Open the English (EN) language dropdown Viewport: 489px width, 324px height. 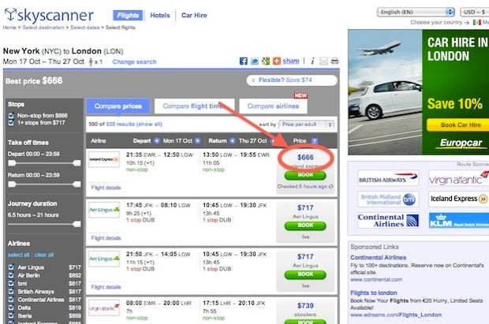click(416, 12)
